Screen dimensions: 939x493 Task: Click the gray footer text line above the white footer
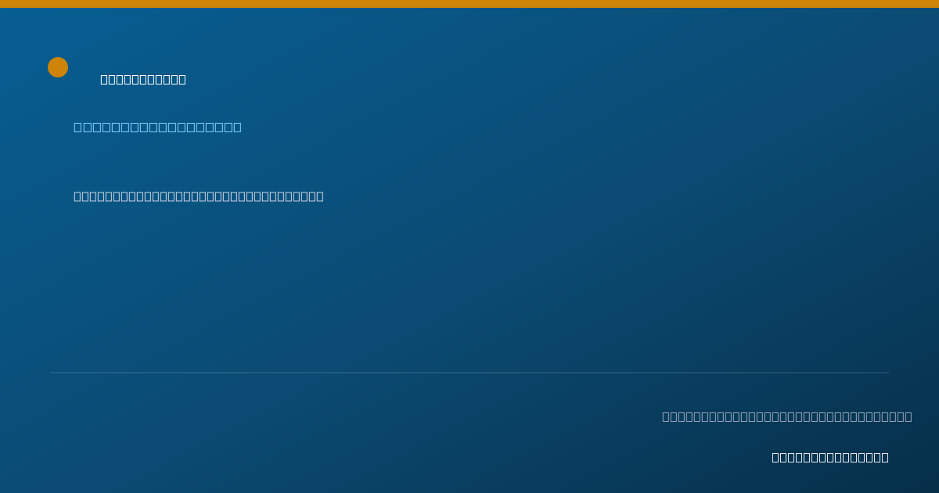787,416
